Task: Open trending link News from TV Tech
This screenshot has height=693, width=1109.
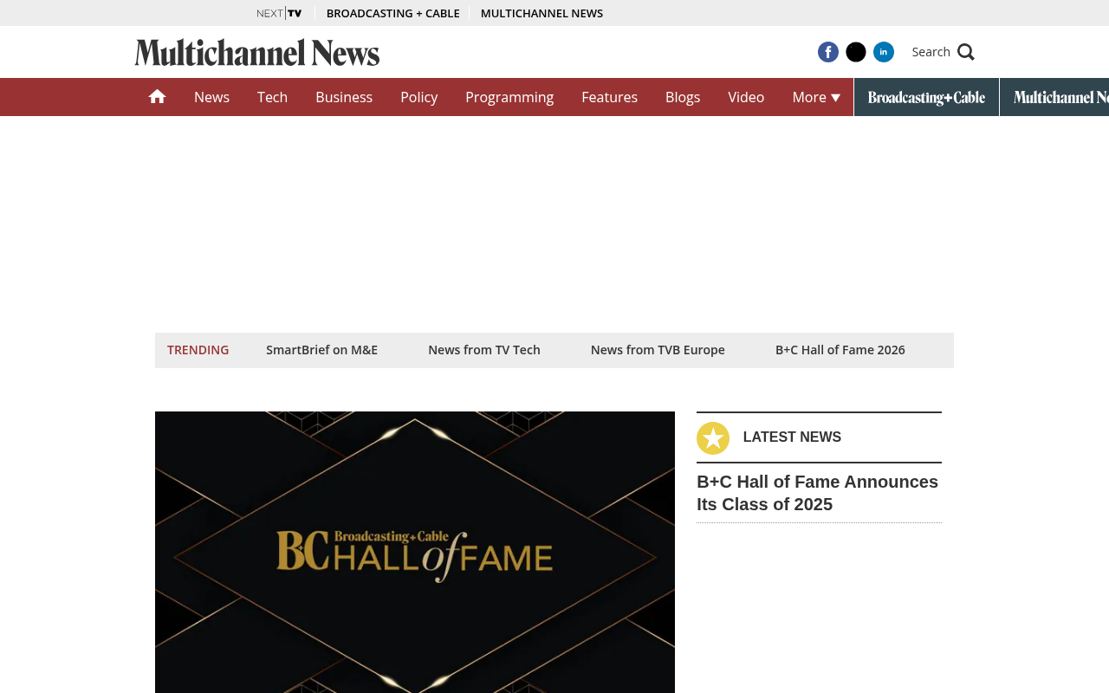Action: pyautogui.click(x=484, y=350)
